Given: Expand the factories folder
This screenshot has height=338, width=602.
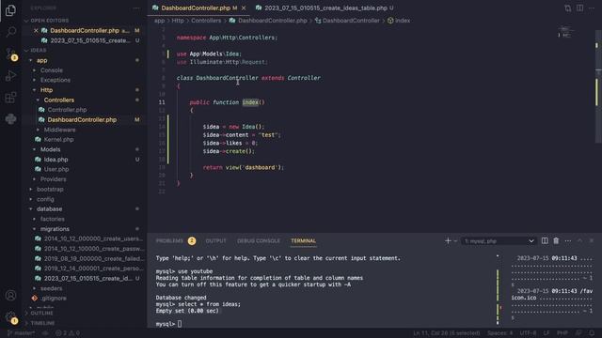Looking at the screenshot, I should pyautogui.click(x=53, y=219).
